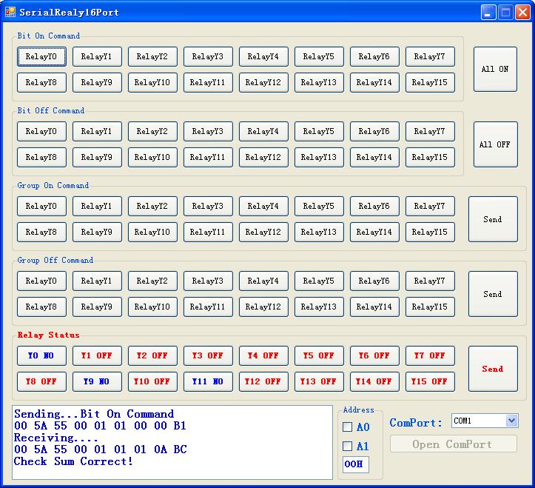
Task: Click the Y15 OFF status indicator
Action: (x=430, y=381)
